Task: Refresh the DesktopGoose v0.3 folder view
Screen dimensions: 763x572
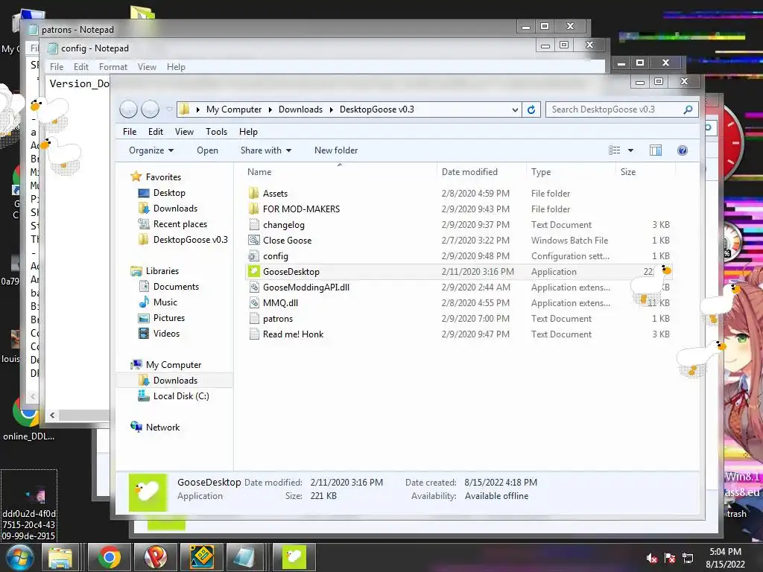Action: (531, 109)
